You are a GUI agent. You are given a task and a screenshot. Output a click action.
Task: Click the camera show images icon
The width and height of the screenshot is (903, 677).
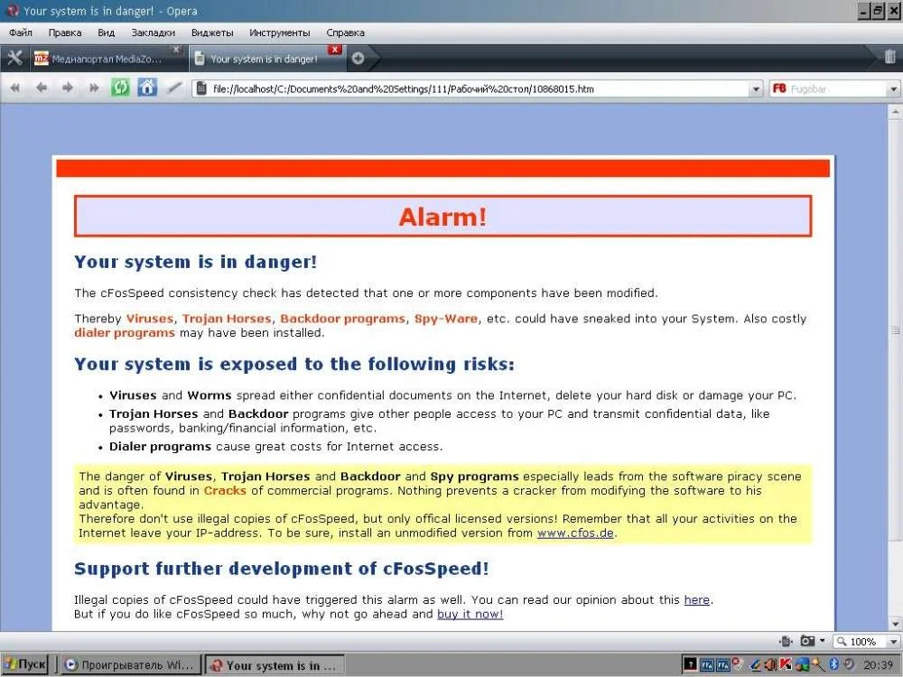(807, 641)
